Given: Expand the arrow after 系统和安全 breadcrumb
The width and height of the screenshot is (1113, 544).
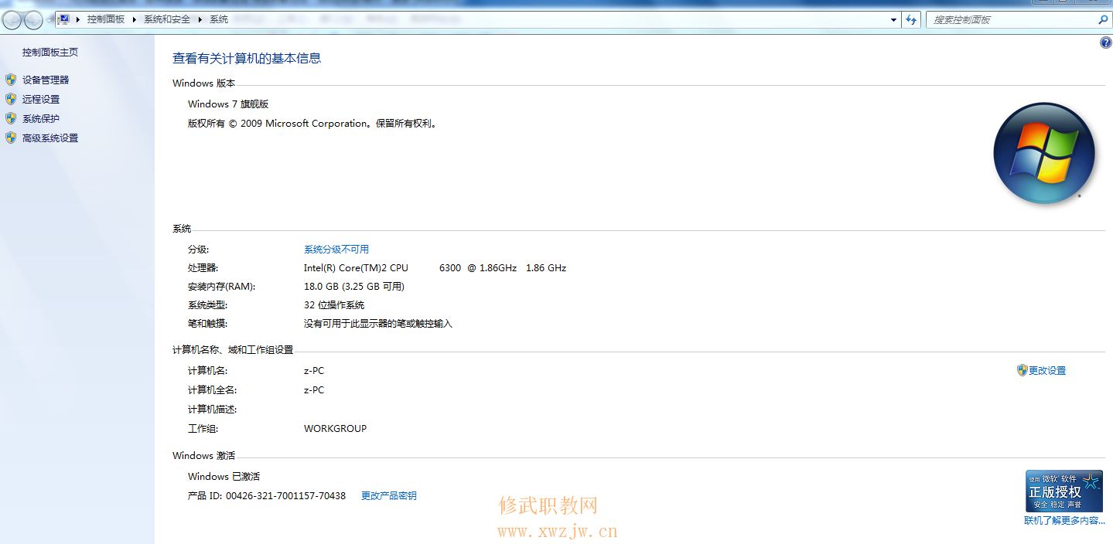Looking at the screenshot, I should (200, 19).
